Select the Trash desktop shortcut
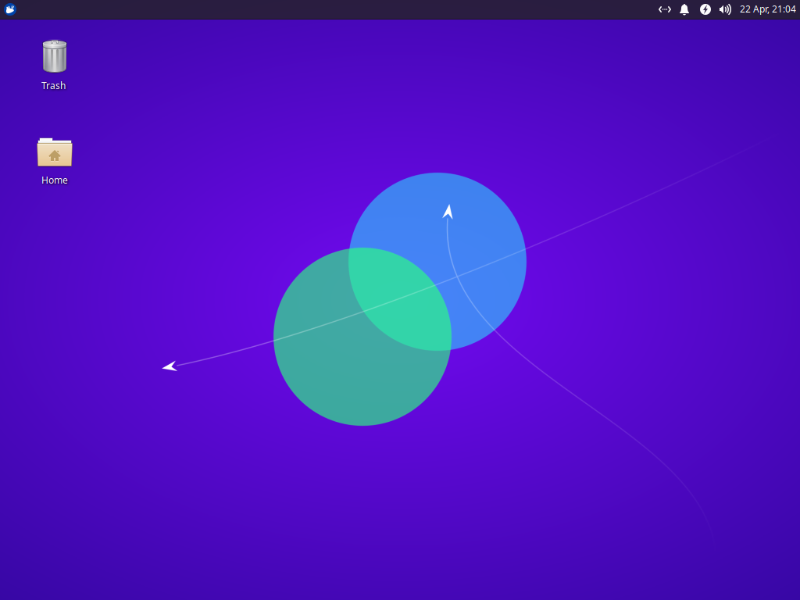Image resolution: width=800 pixels, height=600 pixels. tap(53, 55)
